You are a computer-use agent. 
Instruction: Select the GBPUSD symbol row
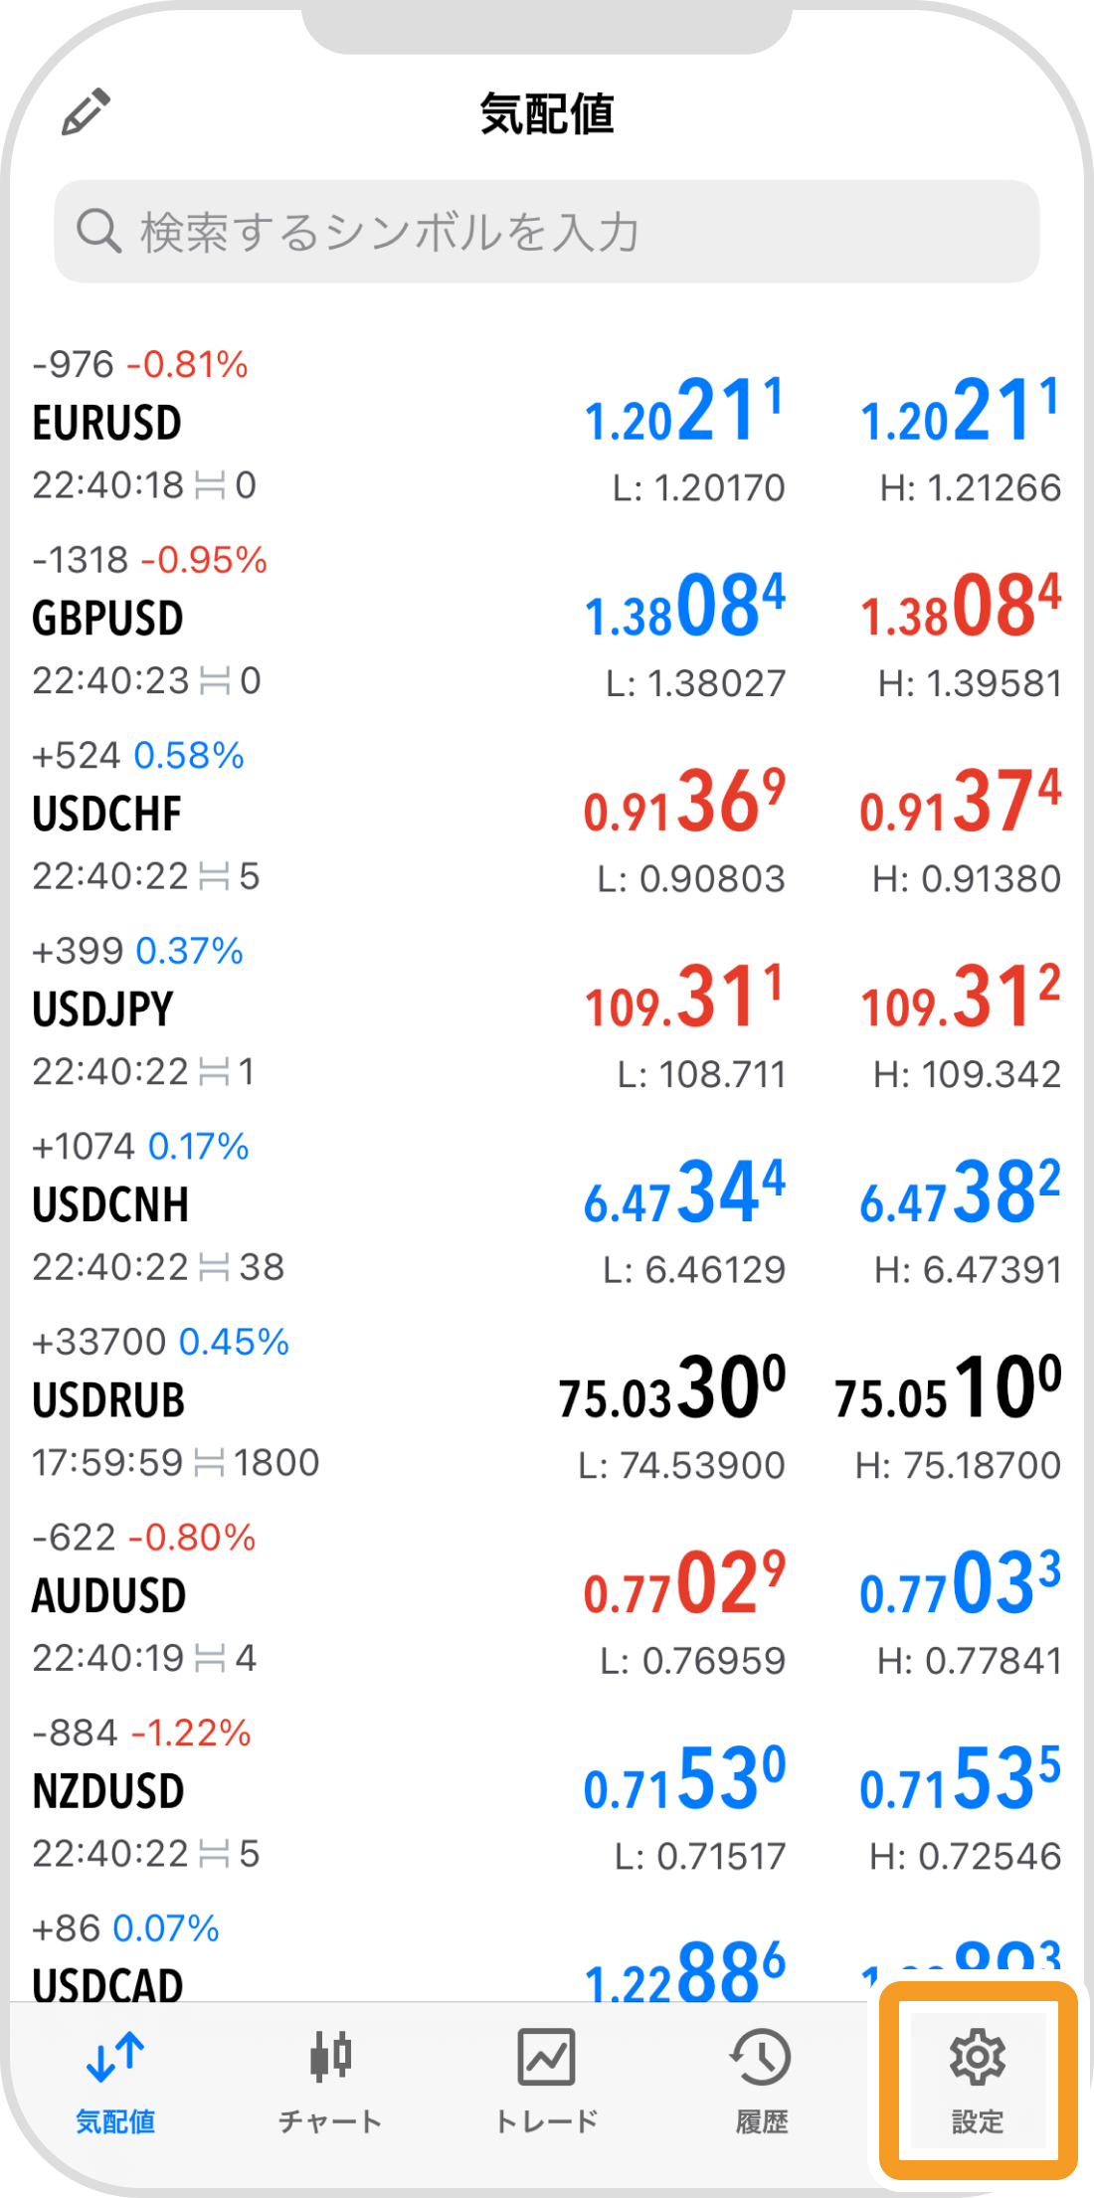click(x=298, y=620)
